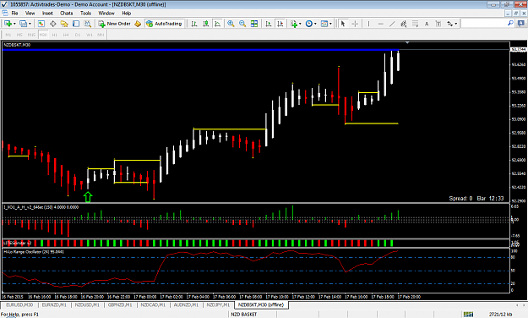Expand the Templates dropdown arrow
This screenshot has width=528, height=318.
pos(330,24)
